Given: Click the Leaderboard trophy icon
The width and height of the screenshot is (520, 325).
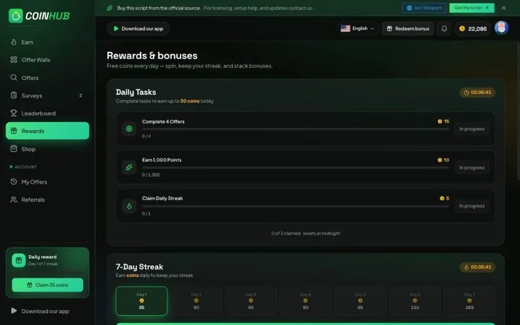Looking at the screenshot, I should coord(14,113).
